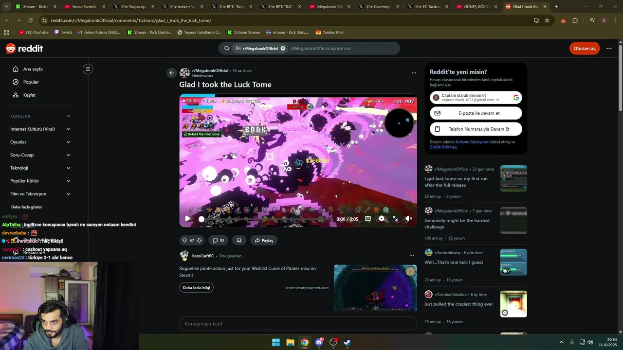Open a new browser tab

(556, 7)
